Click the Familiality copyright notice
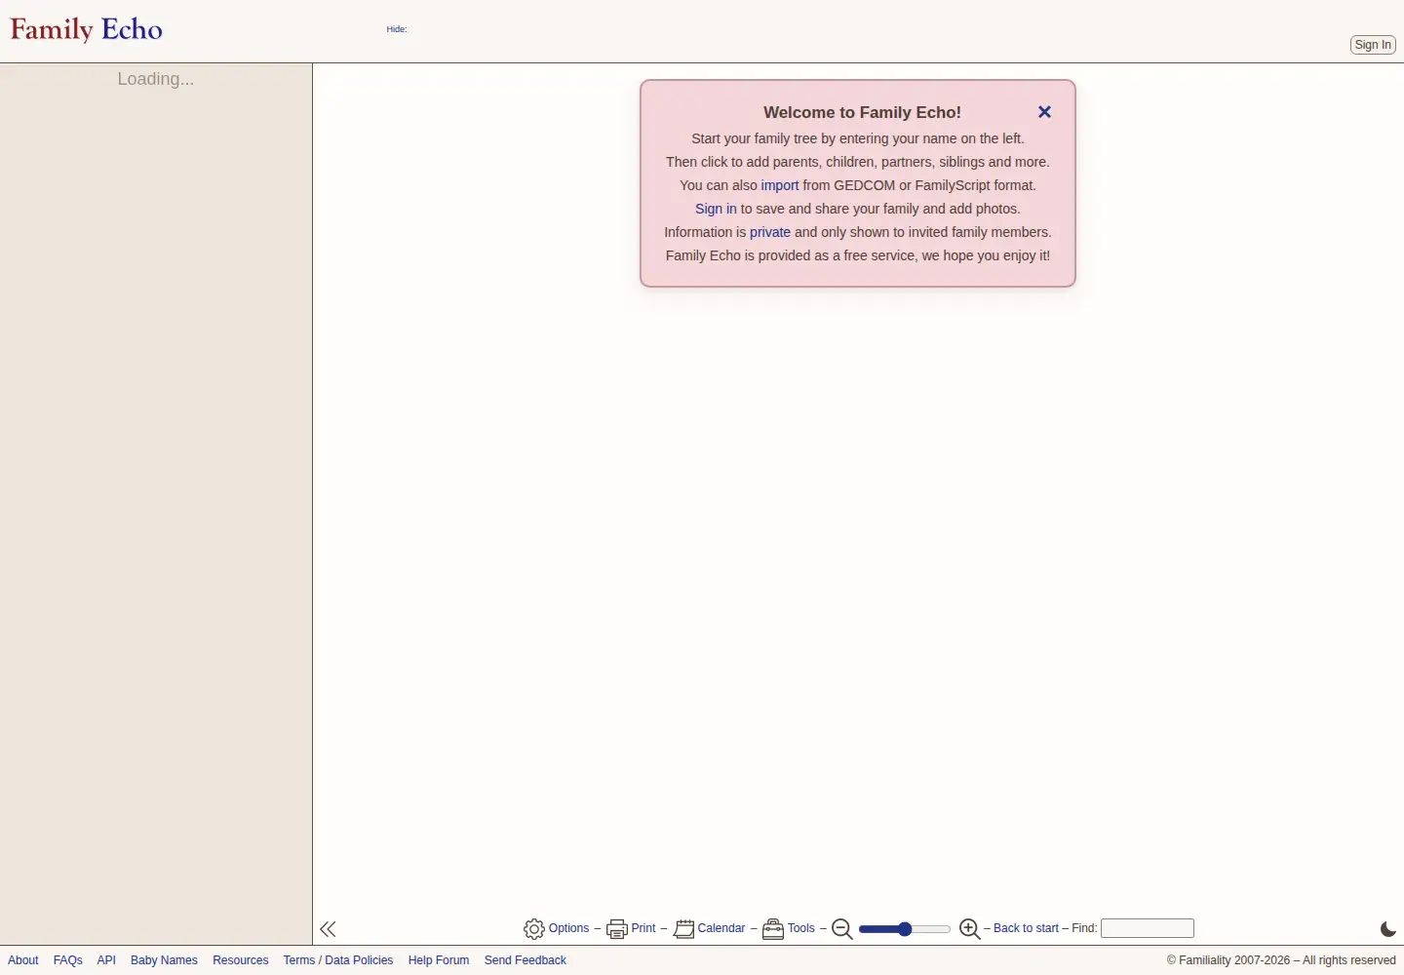Screen dimensions: 1404x975 pyautogui.click(x=1281, y=960)
